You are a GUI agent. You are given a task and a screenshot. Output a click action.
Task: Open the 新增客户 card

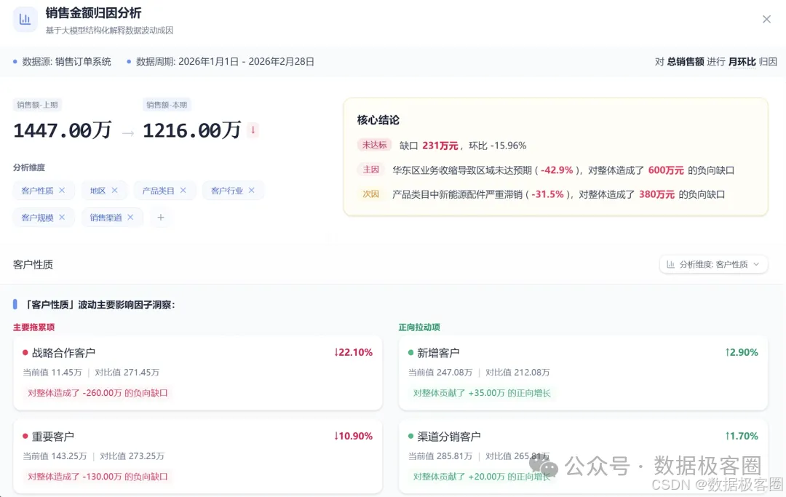coord(583,373)
